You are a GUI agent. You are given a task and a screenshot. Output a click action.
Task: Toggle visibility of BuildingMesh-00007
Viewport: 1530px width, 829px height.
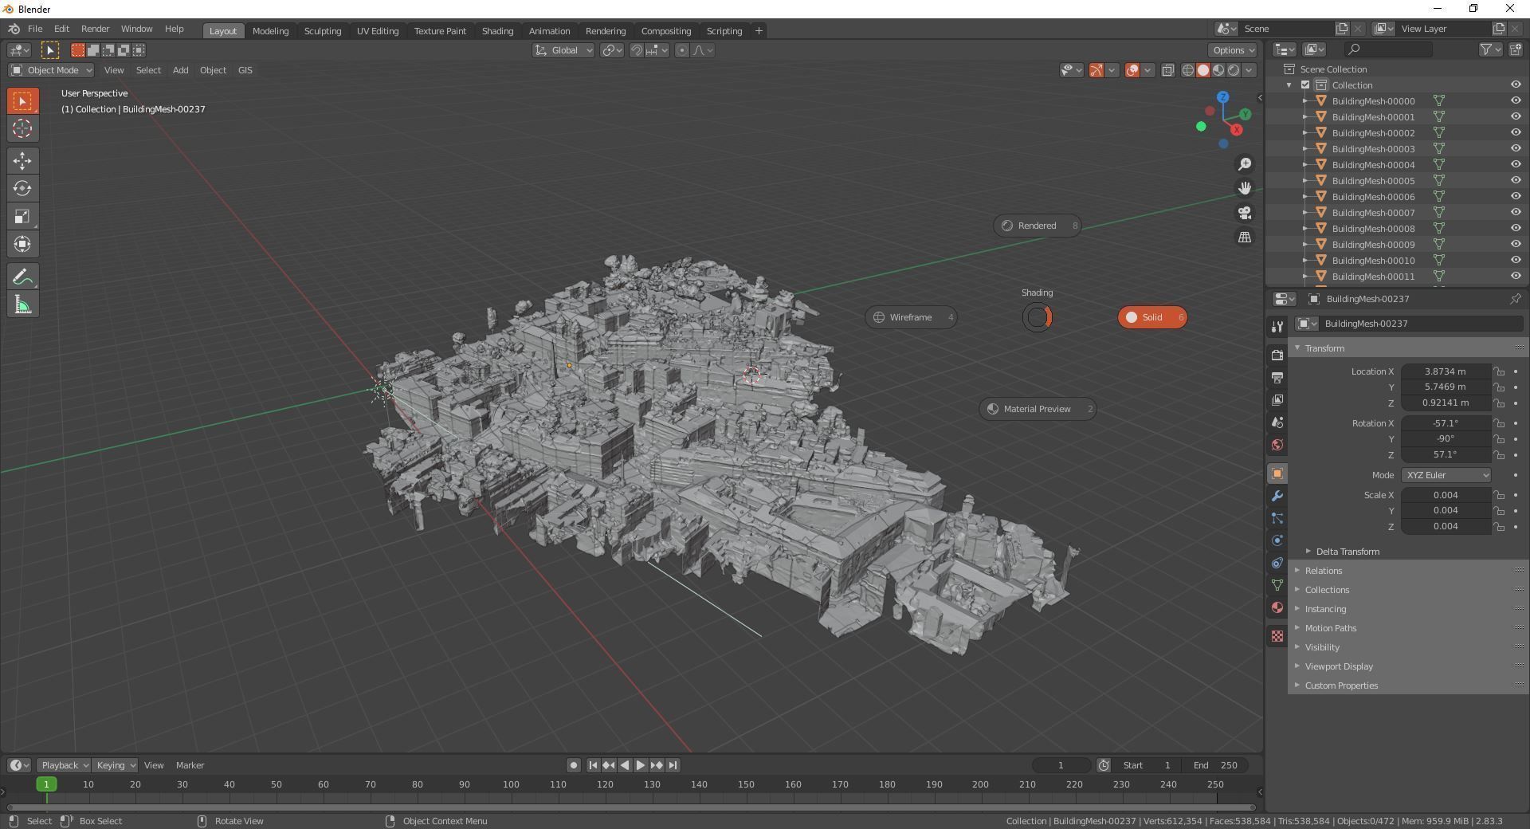1516,213
